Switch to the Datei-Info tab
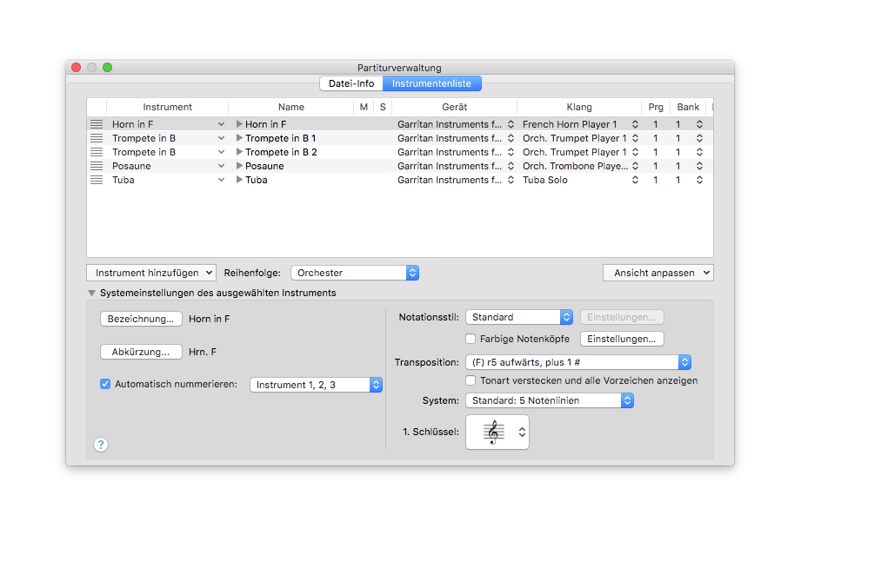 pyautogui.click(x=351, y=83)
